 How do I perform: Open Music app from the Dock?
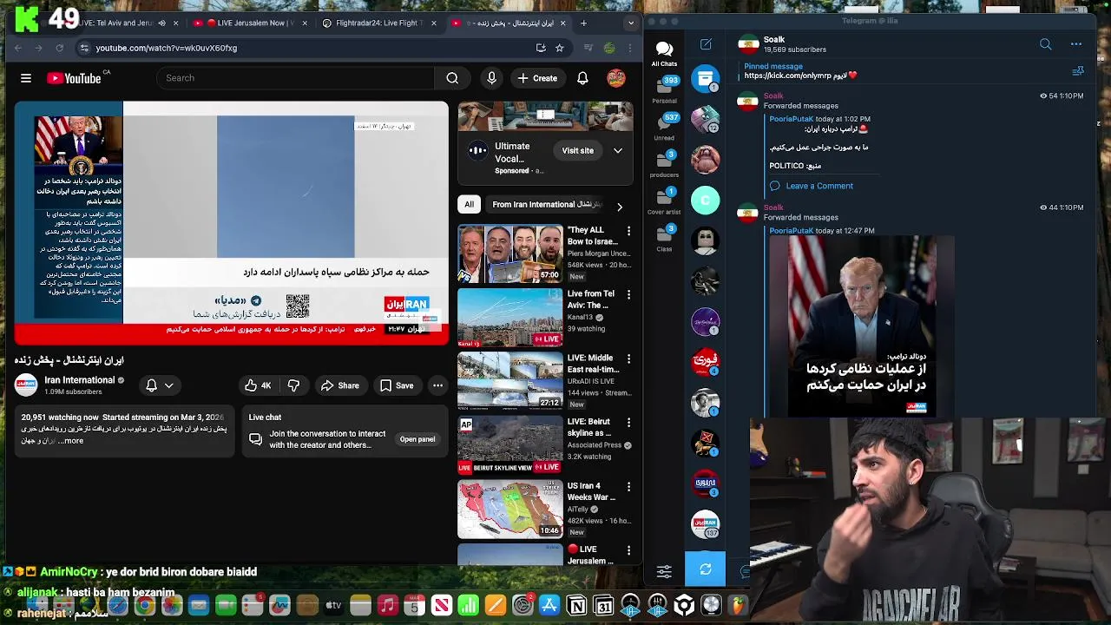point(388,605)
